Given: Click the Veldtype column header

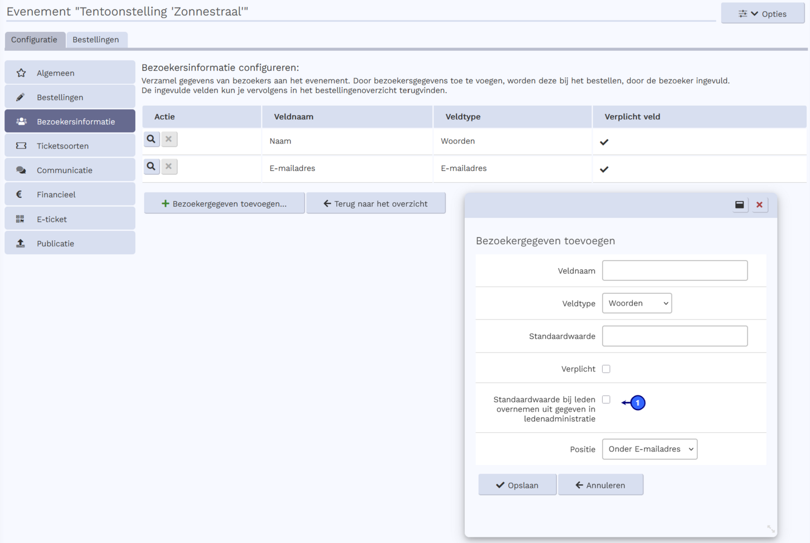Looking at the screenshot, I should click(x=513, y=117).
